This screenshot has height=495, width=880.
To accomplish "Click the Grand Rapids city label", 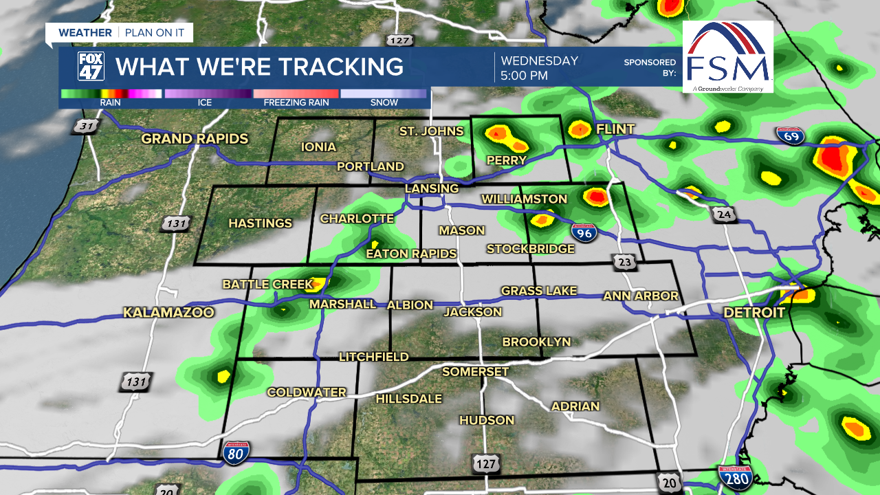I will pos(195,139).
